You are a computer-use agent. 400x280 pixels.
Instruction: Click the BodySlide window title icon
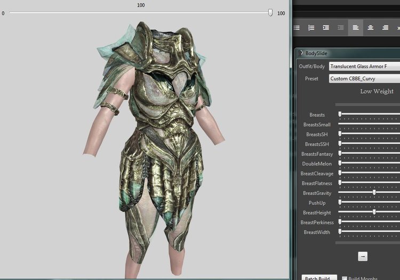point(300,53)
